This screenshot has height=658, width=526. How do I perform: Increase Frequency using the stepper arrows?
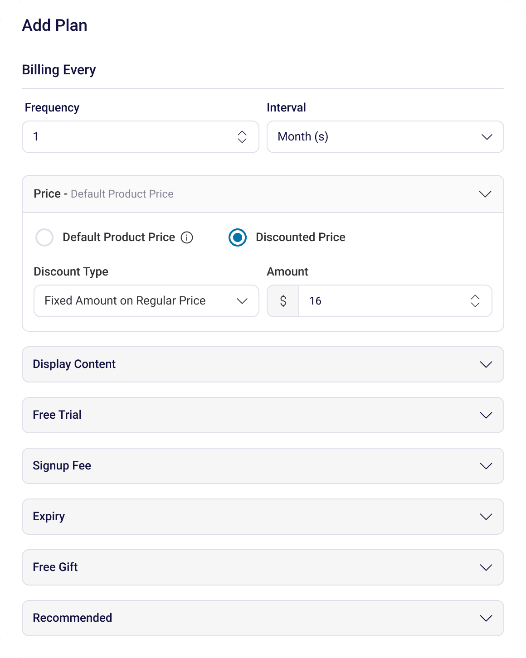point(243,137)
